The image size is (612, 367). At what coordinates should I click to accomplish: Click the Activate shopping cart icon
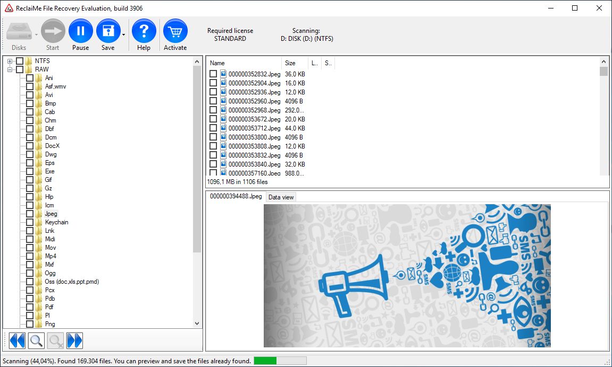175,31
